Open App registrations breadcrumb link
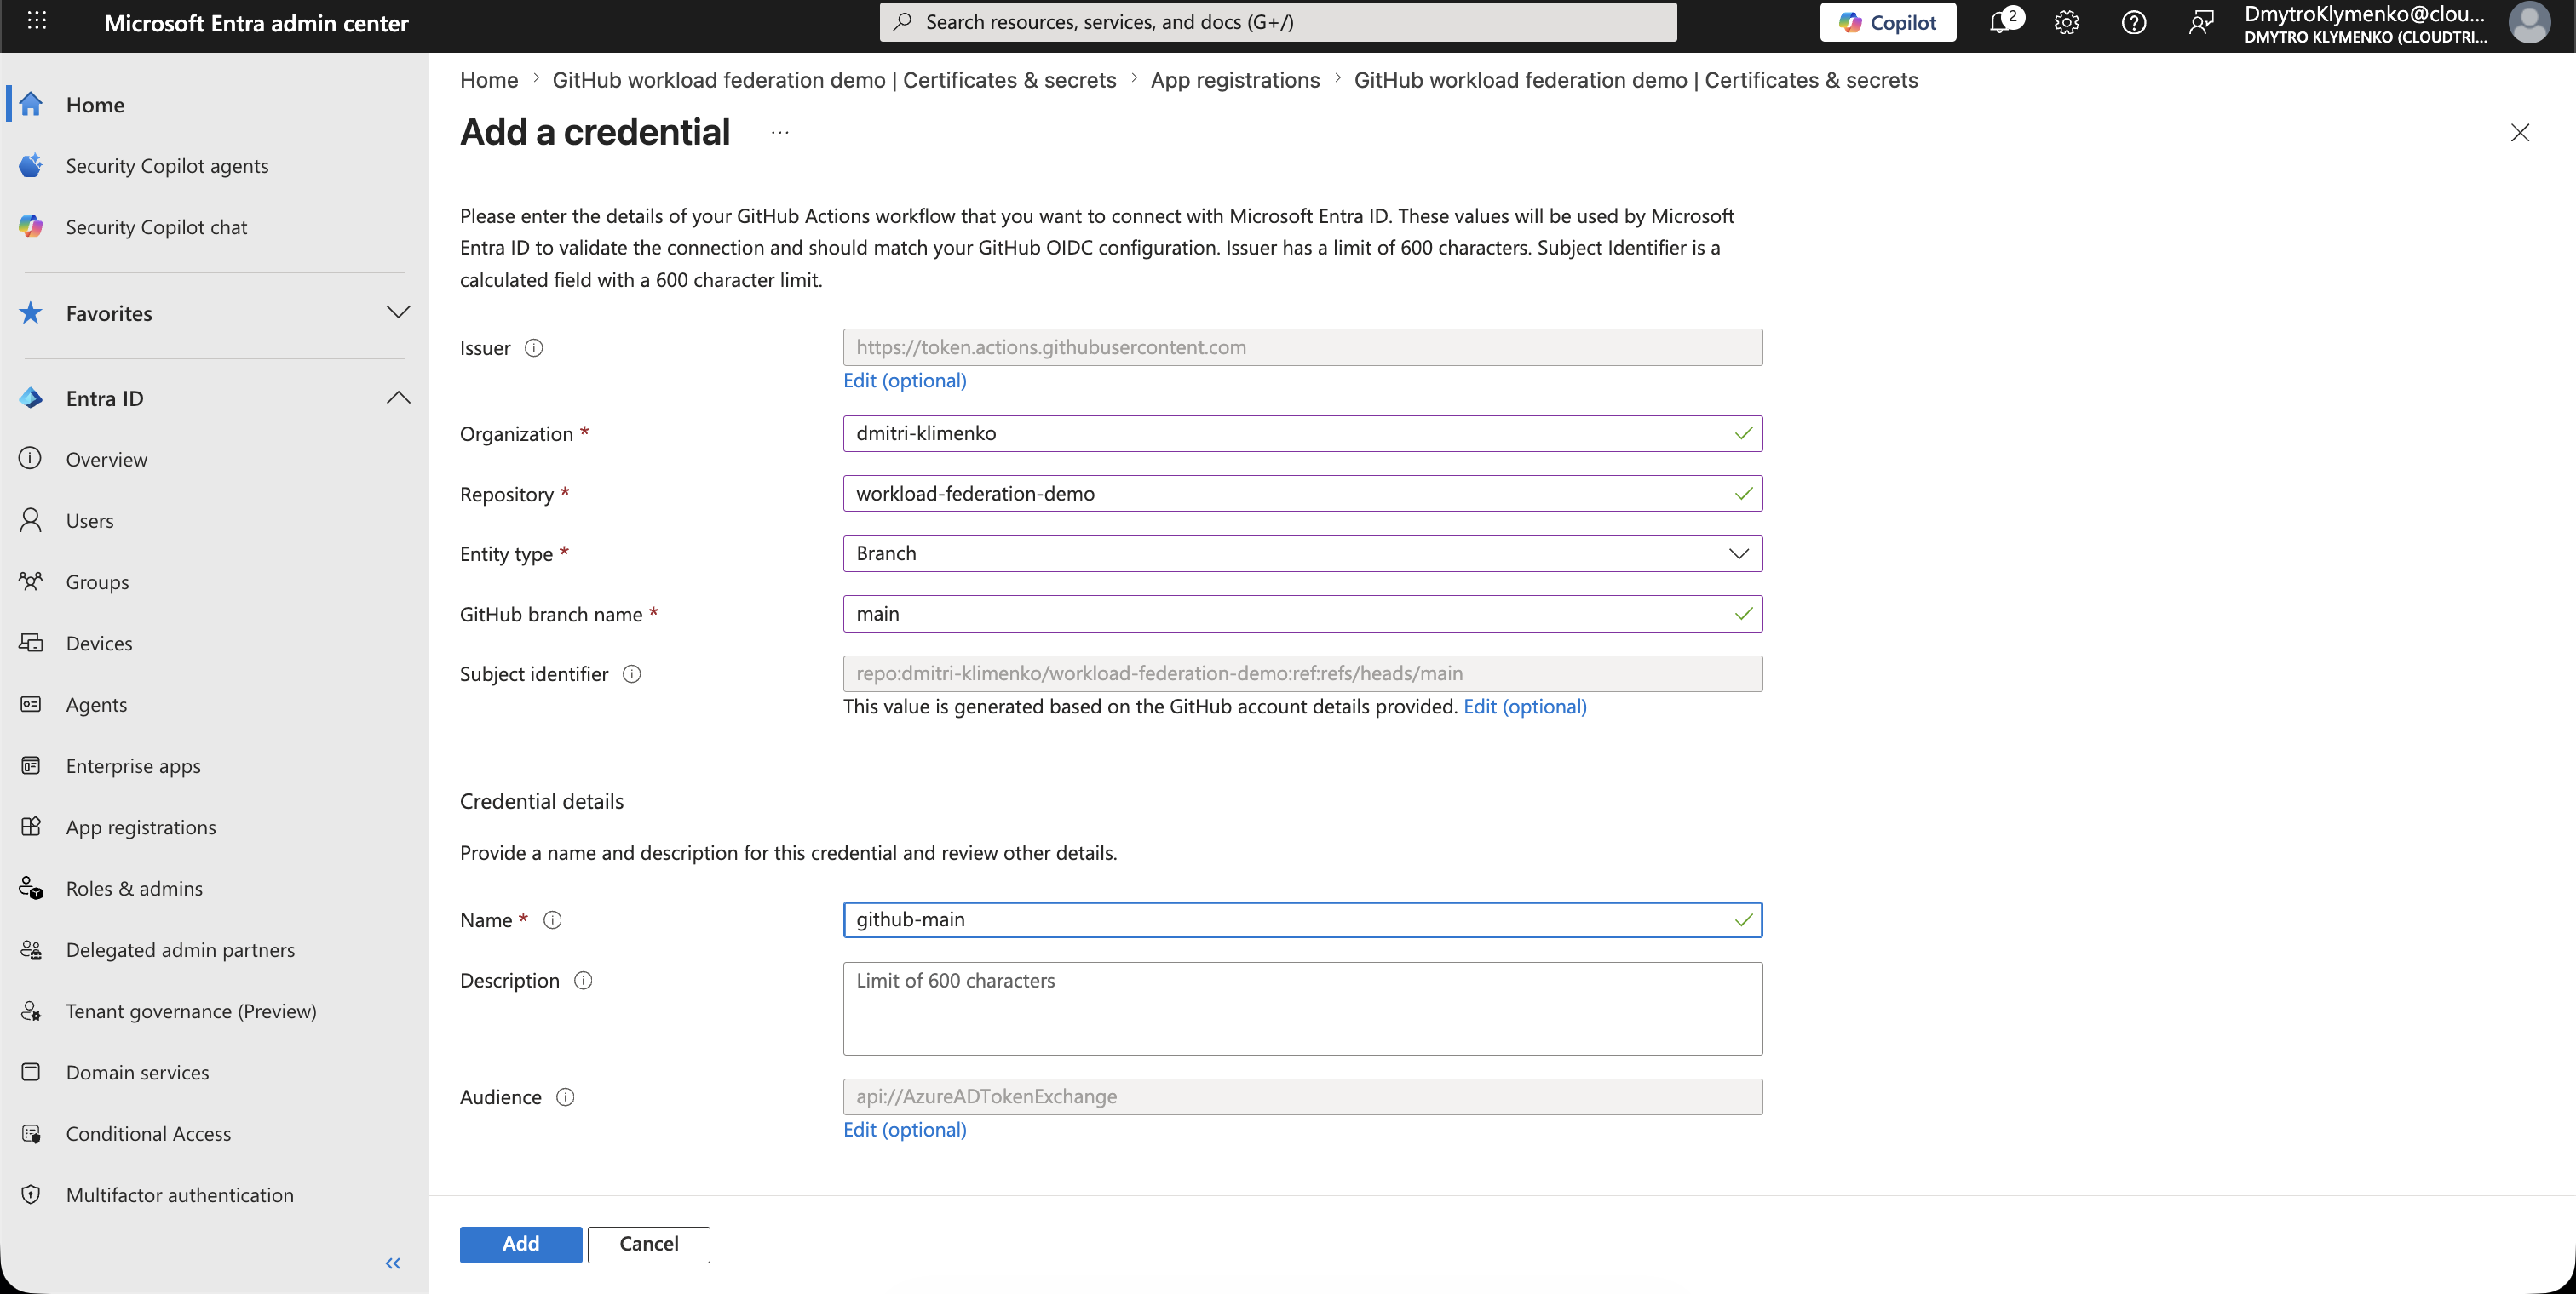This screenshot has width=2576, height=1294. pos(1234,80)
